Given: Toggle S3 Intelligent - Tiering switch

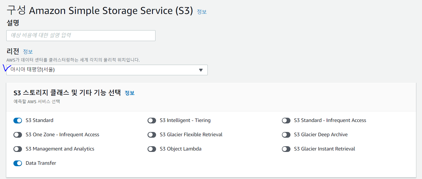Looking at the screenshot, I should [x=152, y=121].
